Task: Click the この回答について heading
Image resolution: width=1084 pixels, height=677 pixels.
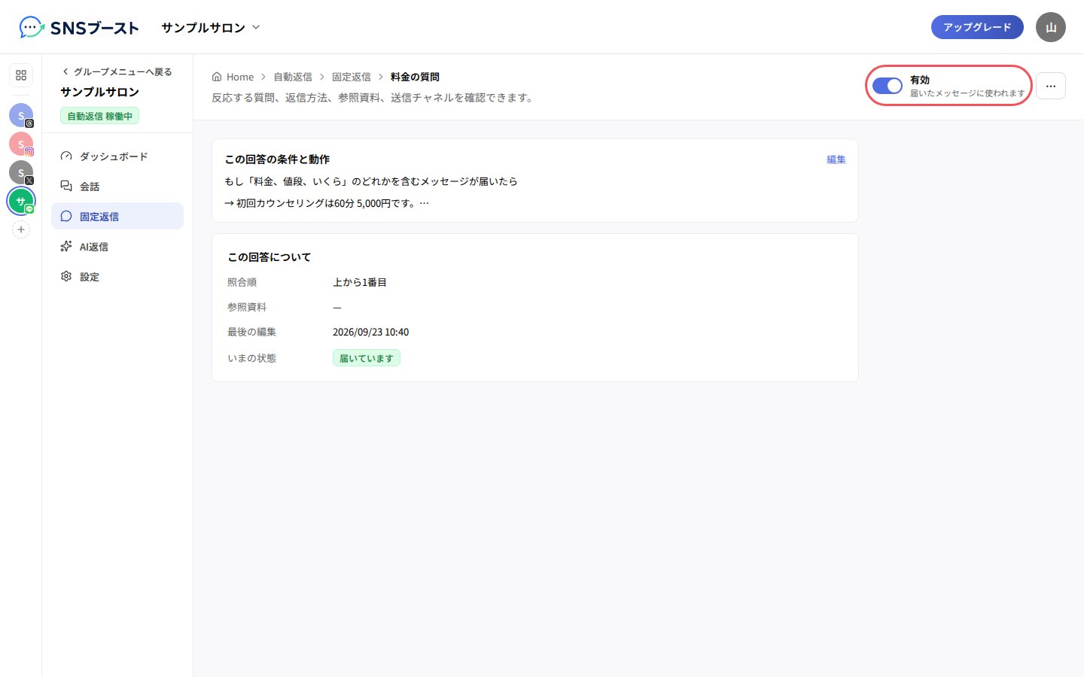Action: 269,257
